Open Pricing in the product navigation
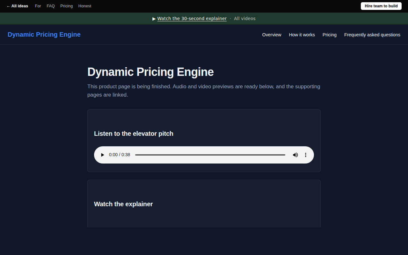 coord(330,35)
